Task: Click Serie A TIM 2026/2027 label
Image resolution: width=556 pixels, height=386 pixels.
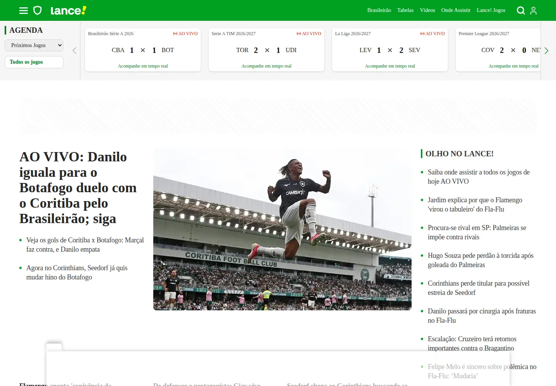Action: 234,34
